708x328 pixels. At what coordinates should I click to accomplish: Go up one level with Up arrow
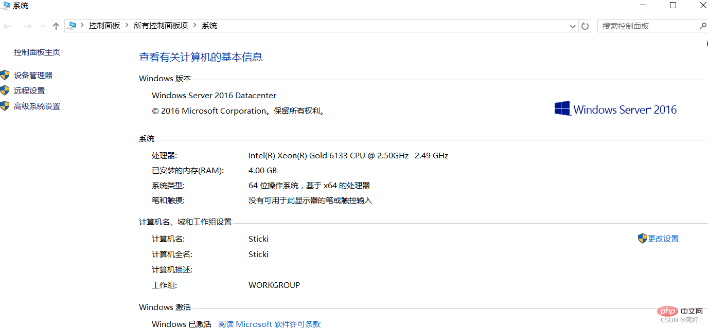tap(56, 26)
